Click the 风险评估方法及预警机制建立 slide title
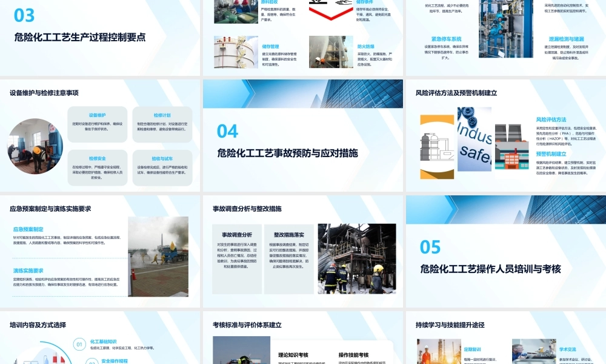Screen dimensions: 606x364 (456, 93)
